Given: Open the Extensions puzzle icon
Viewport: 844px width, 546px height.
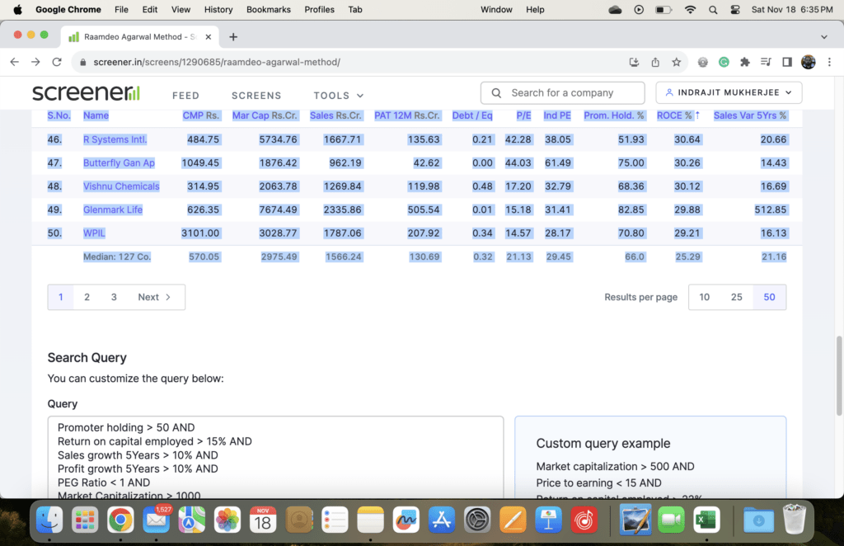Looking at the screenshot, I should 745,62.
